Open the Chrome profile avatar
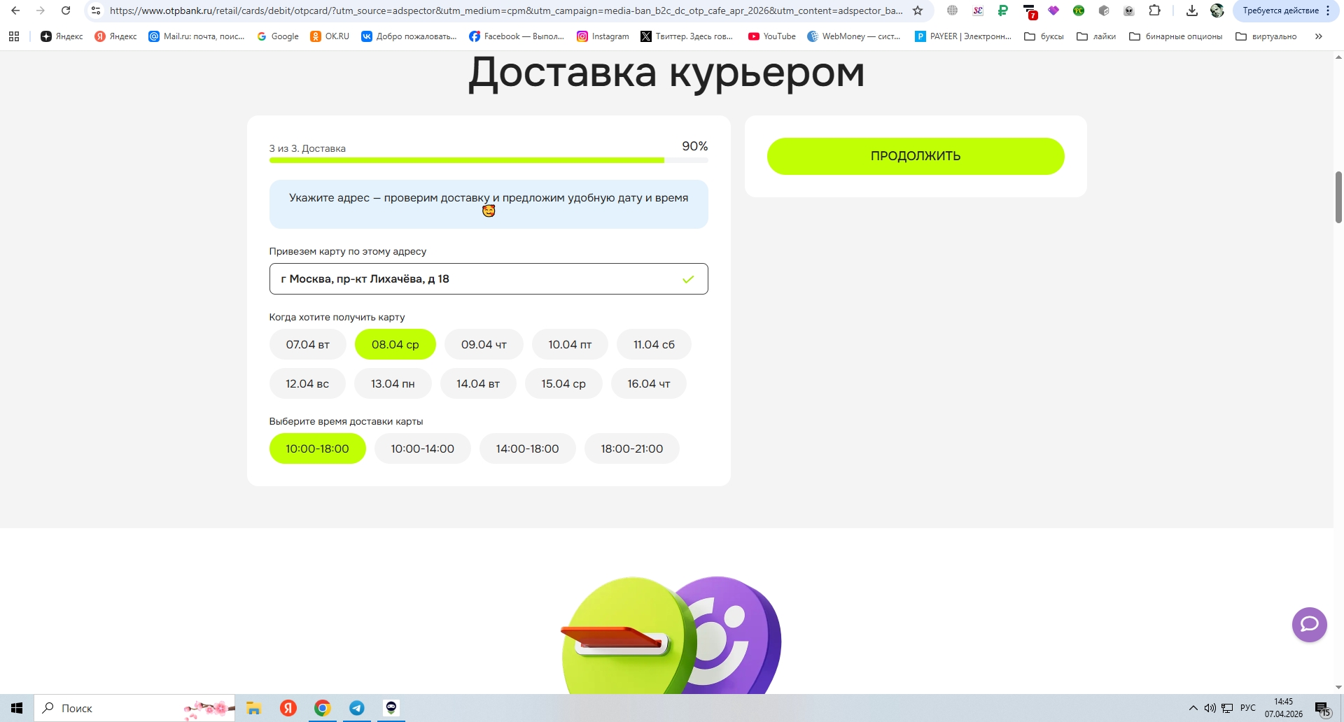 click(1217, 10)
